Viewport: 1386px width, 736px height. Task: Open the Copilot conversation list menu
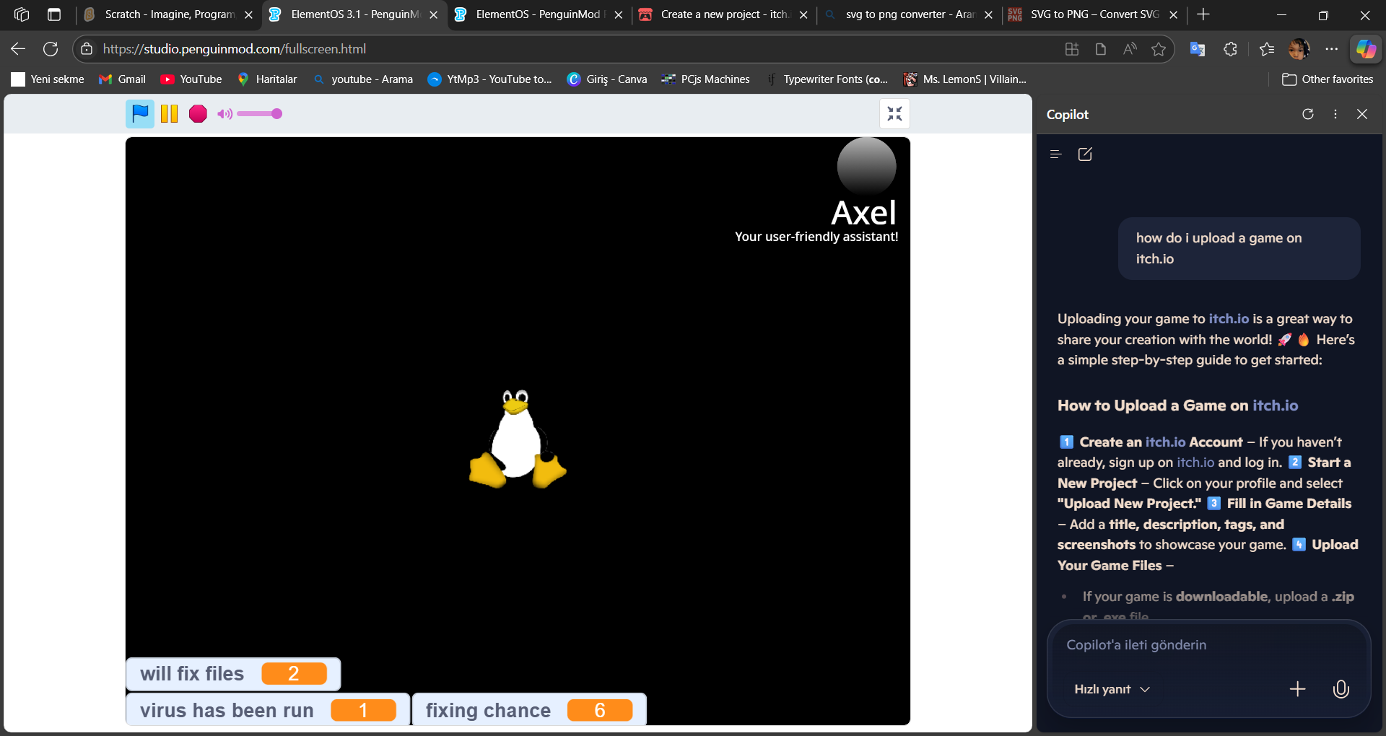coord(1055,154)
